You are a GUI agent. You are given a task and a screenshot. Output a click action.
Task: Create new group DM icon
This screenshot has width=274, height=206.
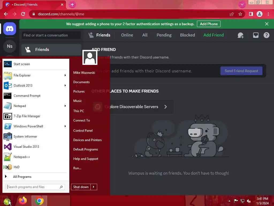click(x=241, y=35)
